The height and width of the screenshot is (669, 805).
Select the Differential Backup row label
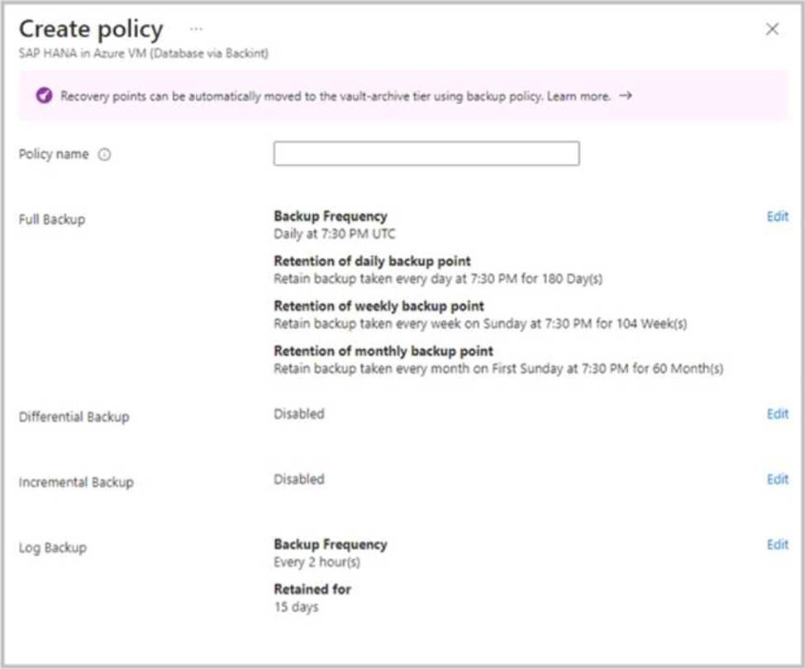[74, 417]
